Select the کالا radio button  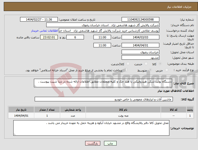pyautogui.click(x=160, y=64)
